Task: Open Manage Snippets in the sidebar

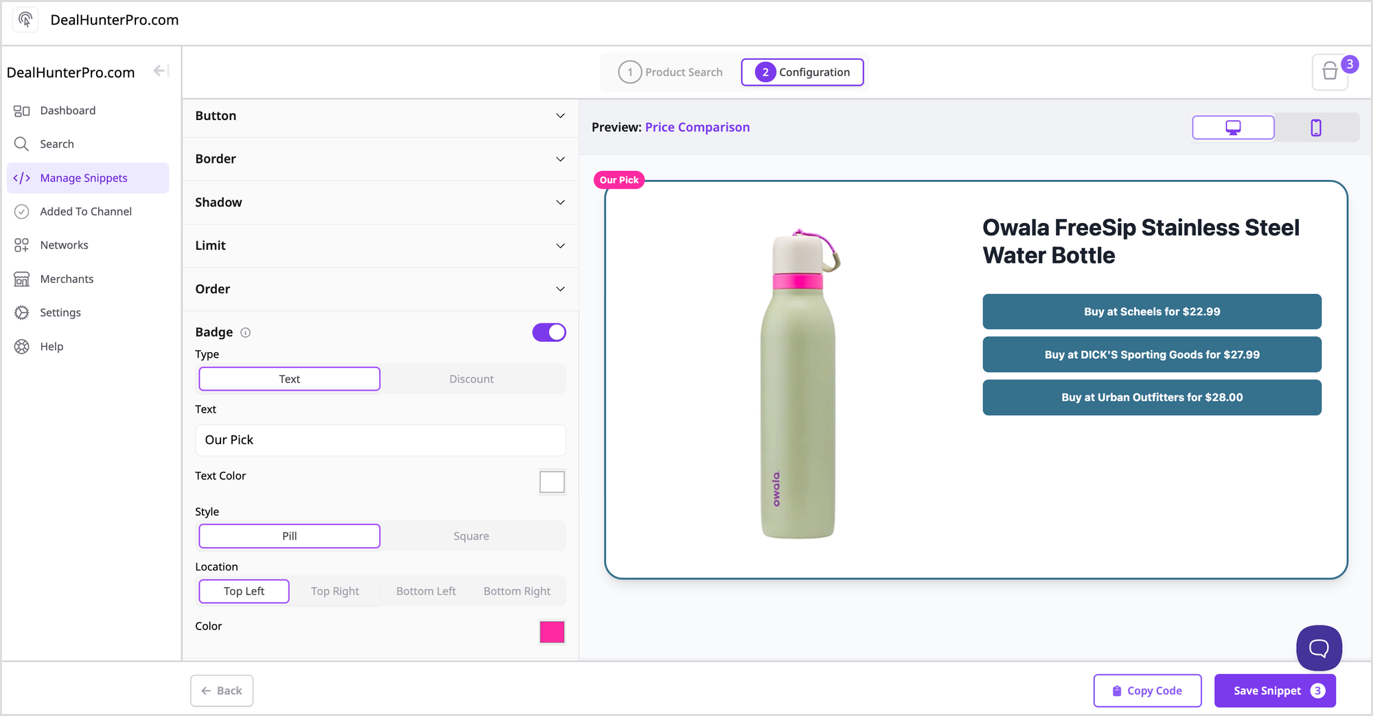Action: click(88, 178)
